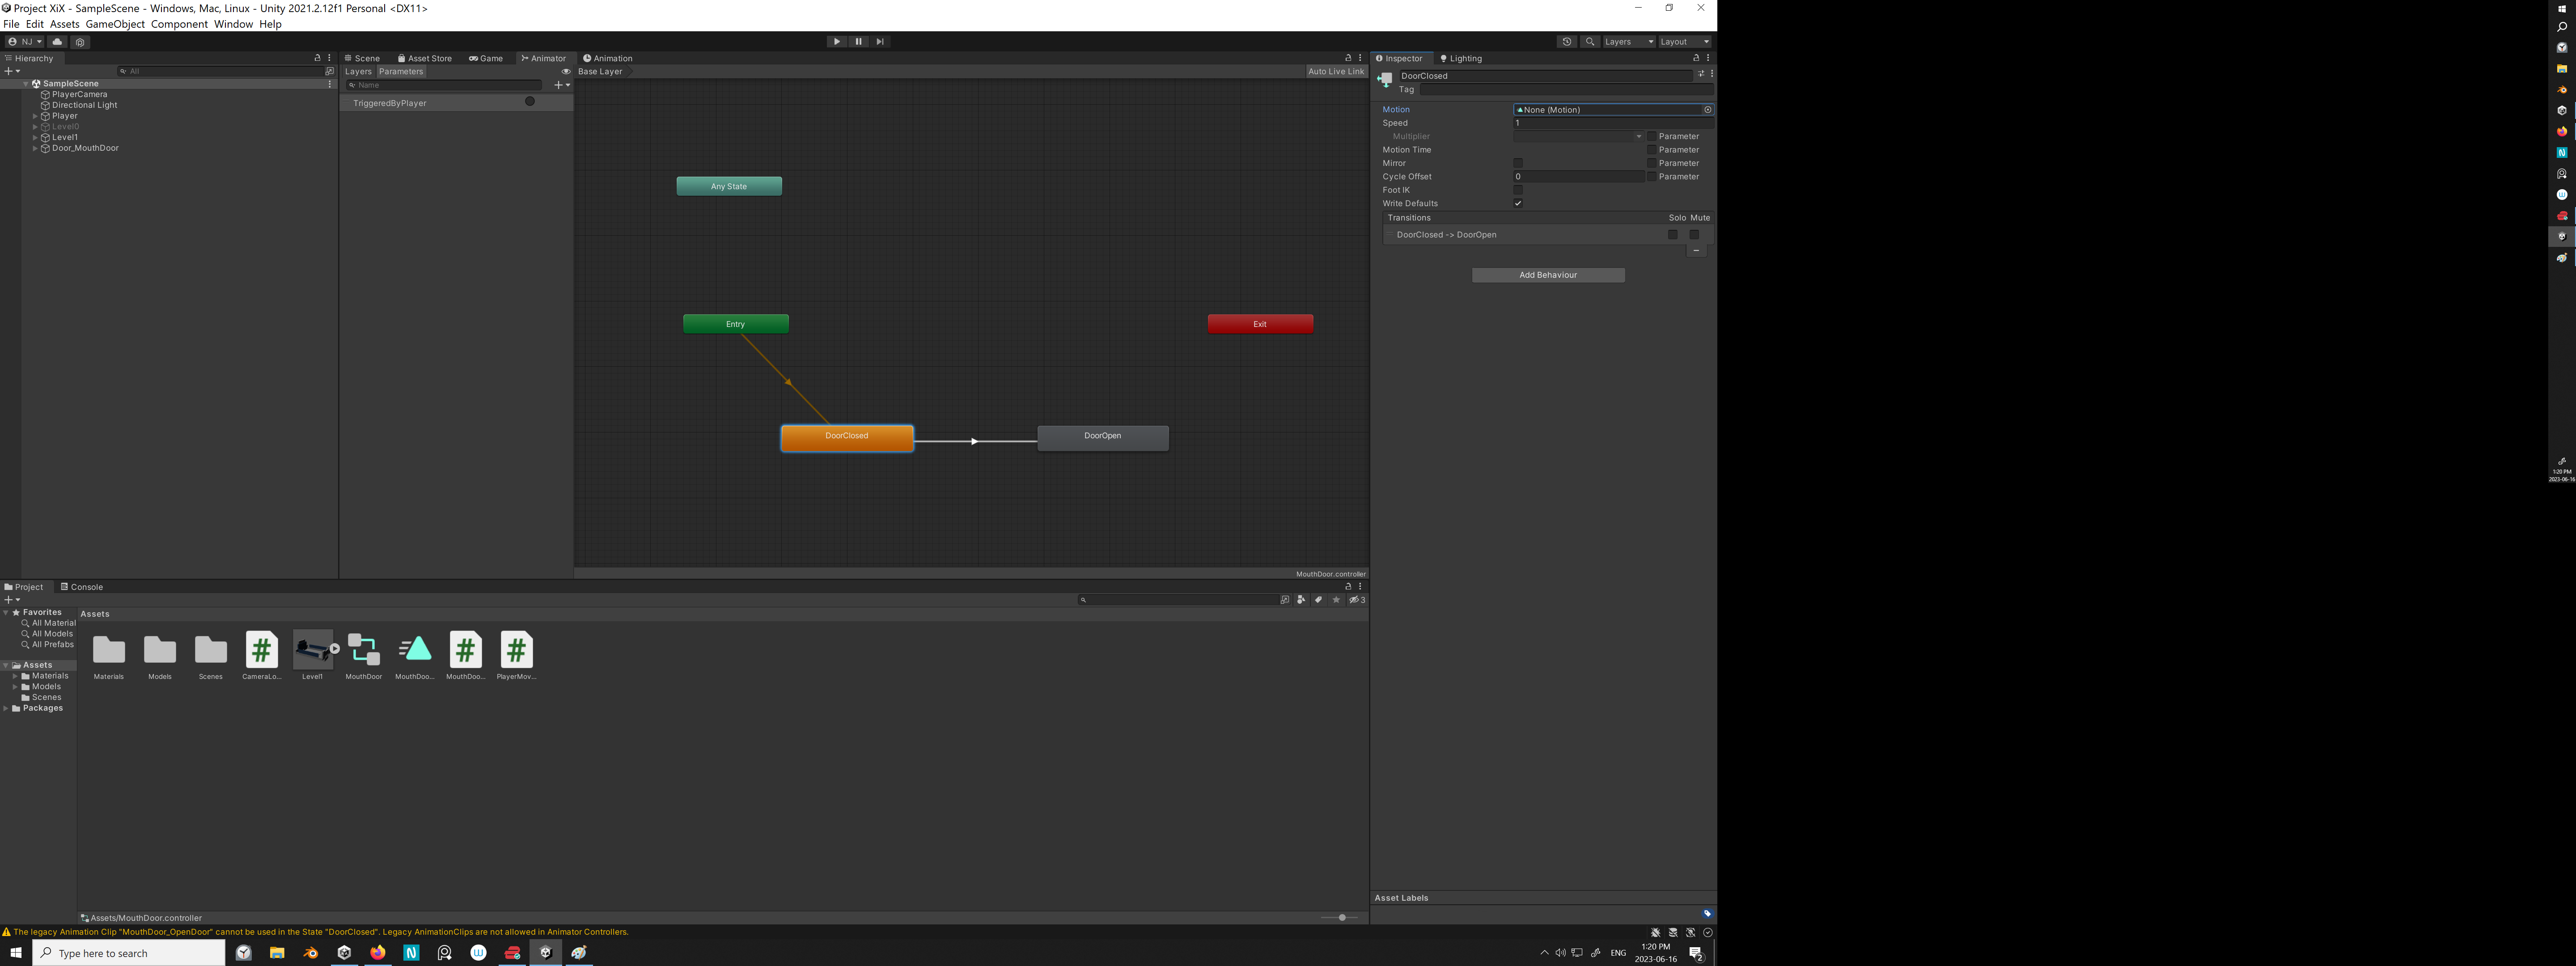Click the Unity Collab cloud icon
This screenshot has width=2576, height=966.
pos(56,42)
